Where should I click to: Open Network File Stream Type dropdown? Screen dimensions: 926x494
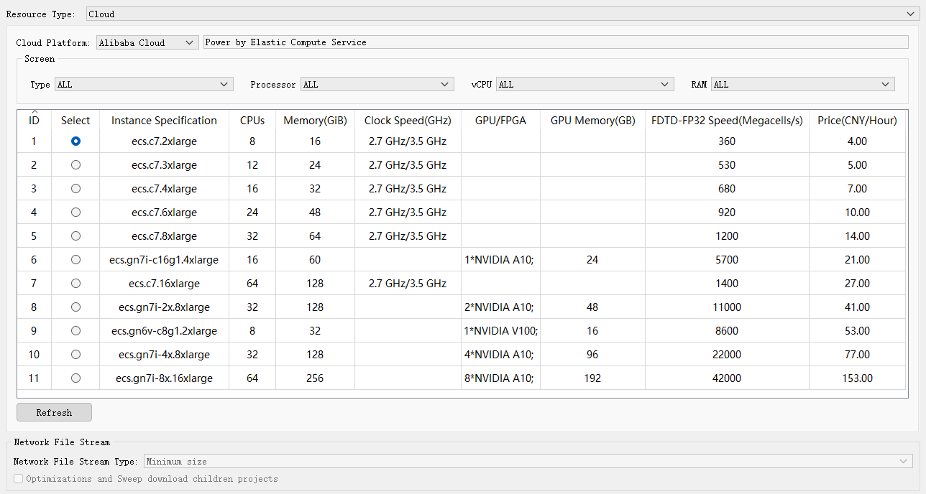click(x=528, y=462)
